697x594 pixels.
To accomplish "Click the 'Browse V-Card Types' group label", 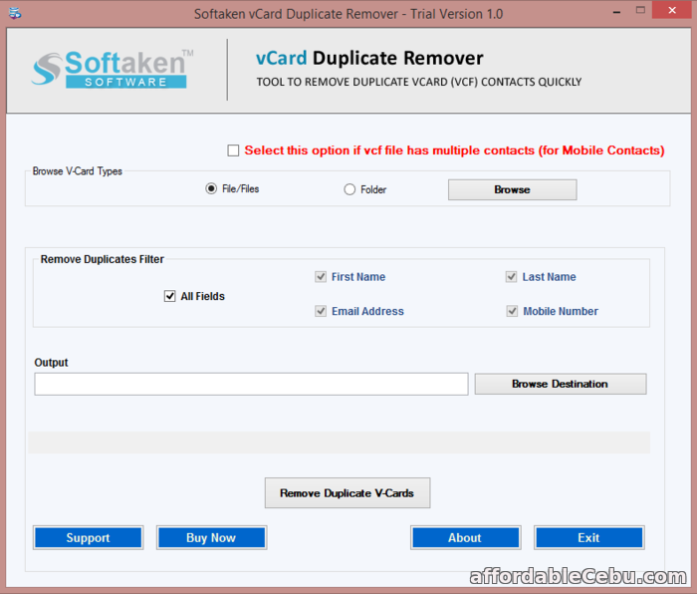I will [x=78, y=171].
